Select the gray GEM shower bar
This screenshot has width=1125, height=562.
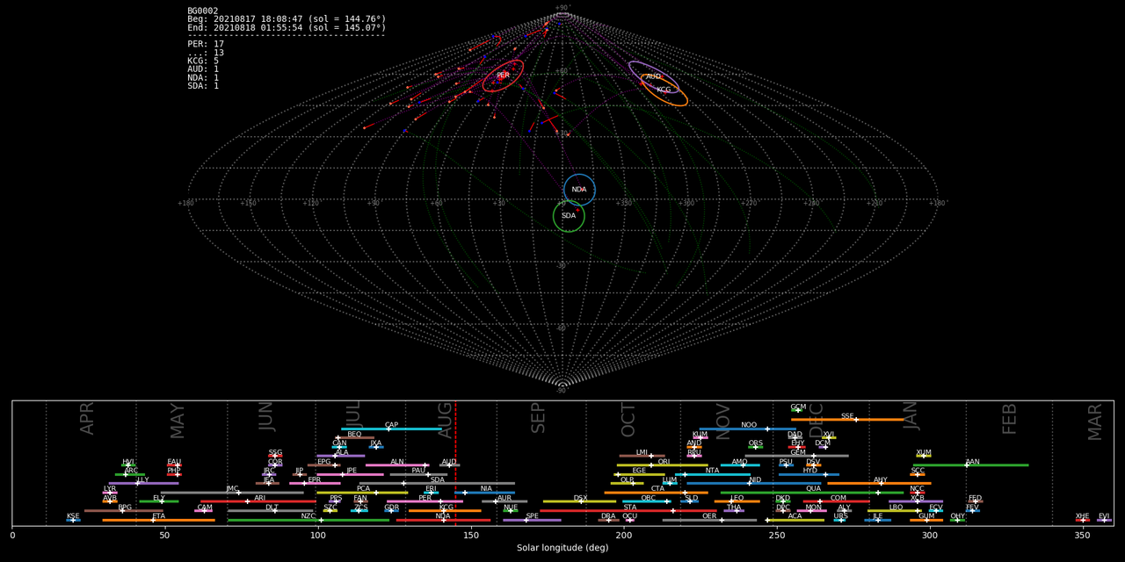(x=797, y=456)
